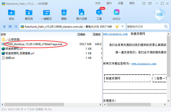This screenshot has height=112, width=171.
Task: Click the feedback message icon in title bar
Action: [150, 3]
